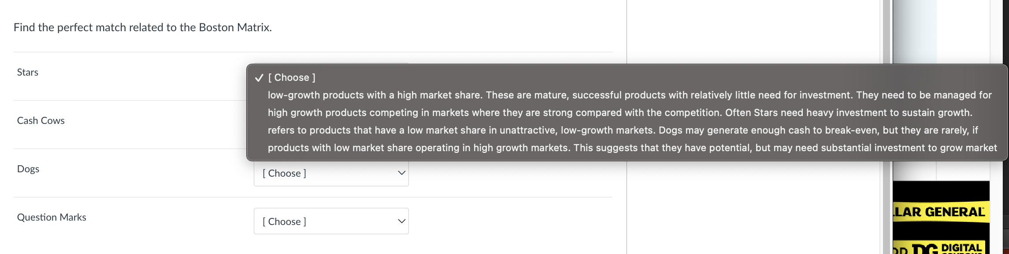
Task: Click the checked "[ Choose ]" entry in the open dropdown
Action: [x=292, y=77]
